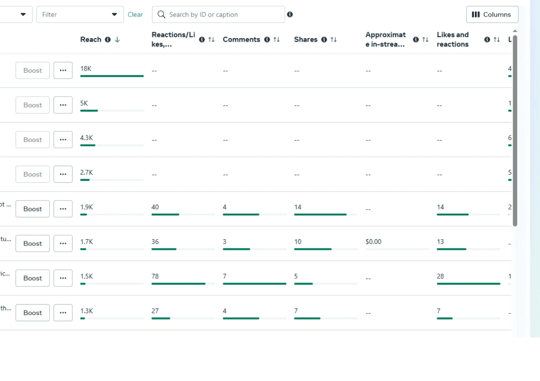Sort by Comments using its arrows icon
540x381 pixels.
pos(277,39)
